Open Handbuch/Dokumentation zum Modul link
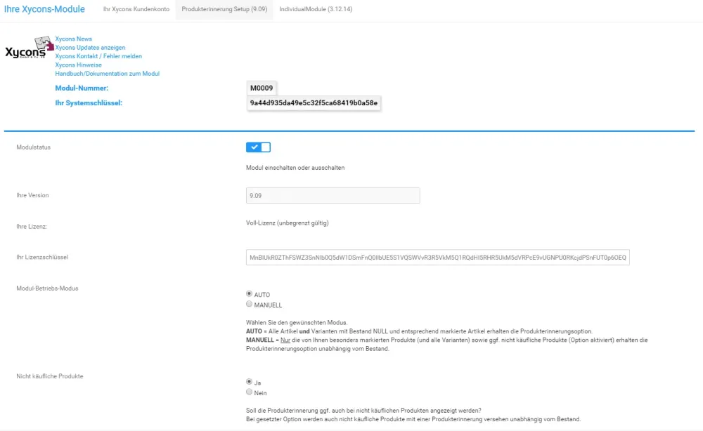The height and width of the screenshot is (431, 703). click(x=107, y=74)
